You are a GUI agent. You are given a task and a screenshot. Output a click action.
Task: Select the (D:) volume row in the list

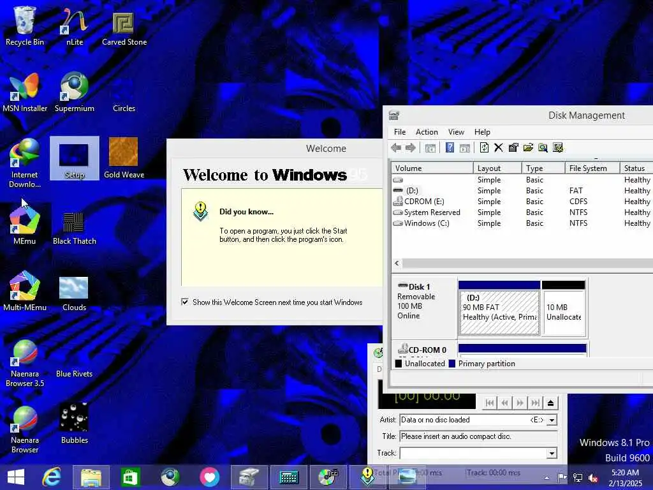click(x=522, y=191)
